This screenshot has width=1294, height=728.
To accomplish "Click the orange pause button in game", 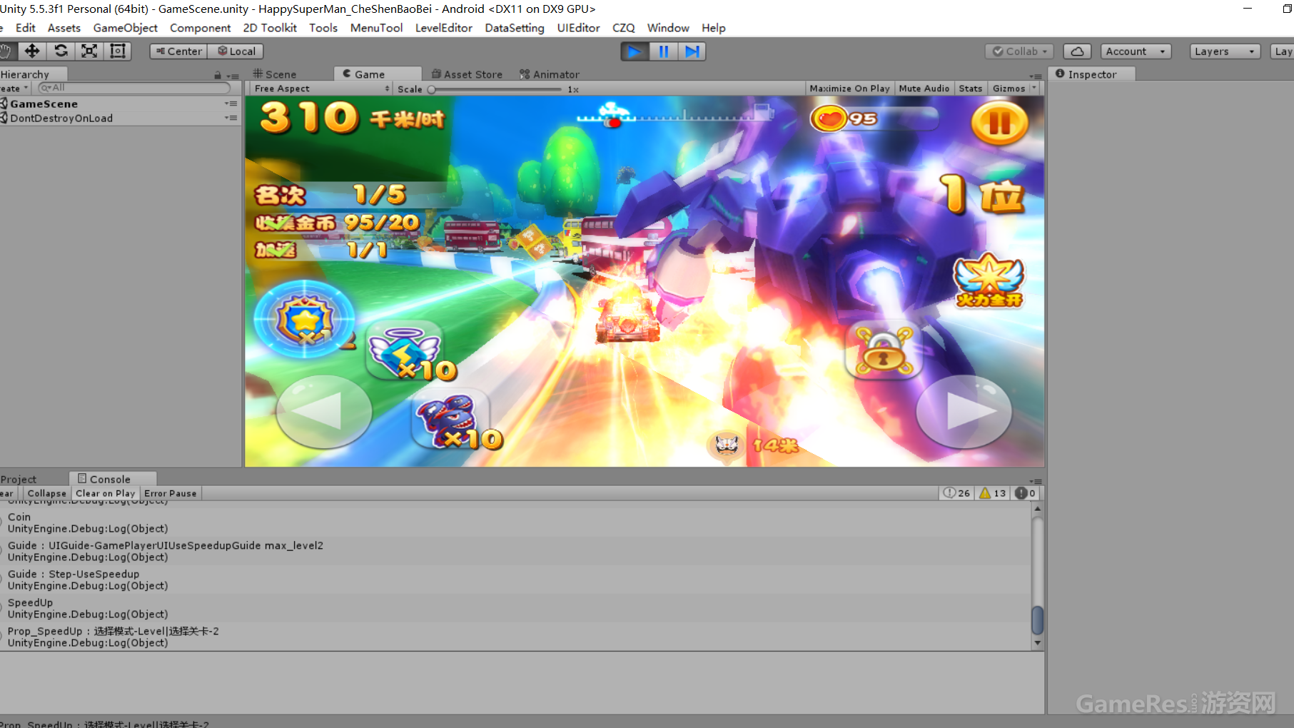I will pos(999,123).
